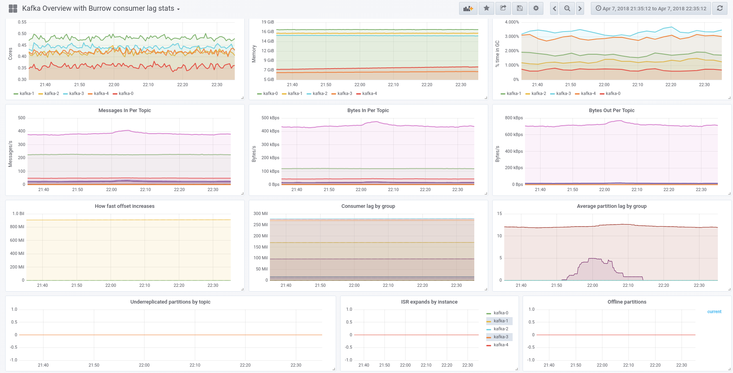Save the dashboard with disk icon

click(519, 8)
